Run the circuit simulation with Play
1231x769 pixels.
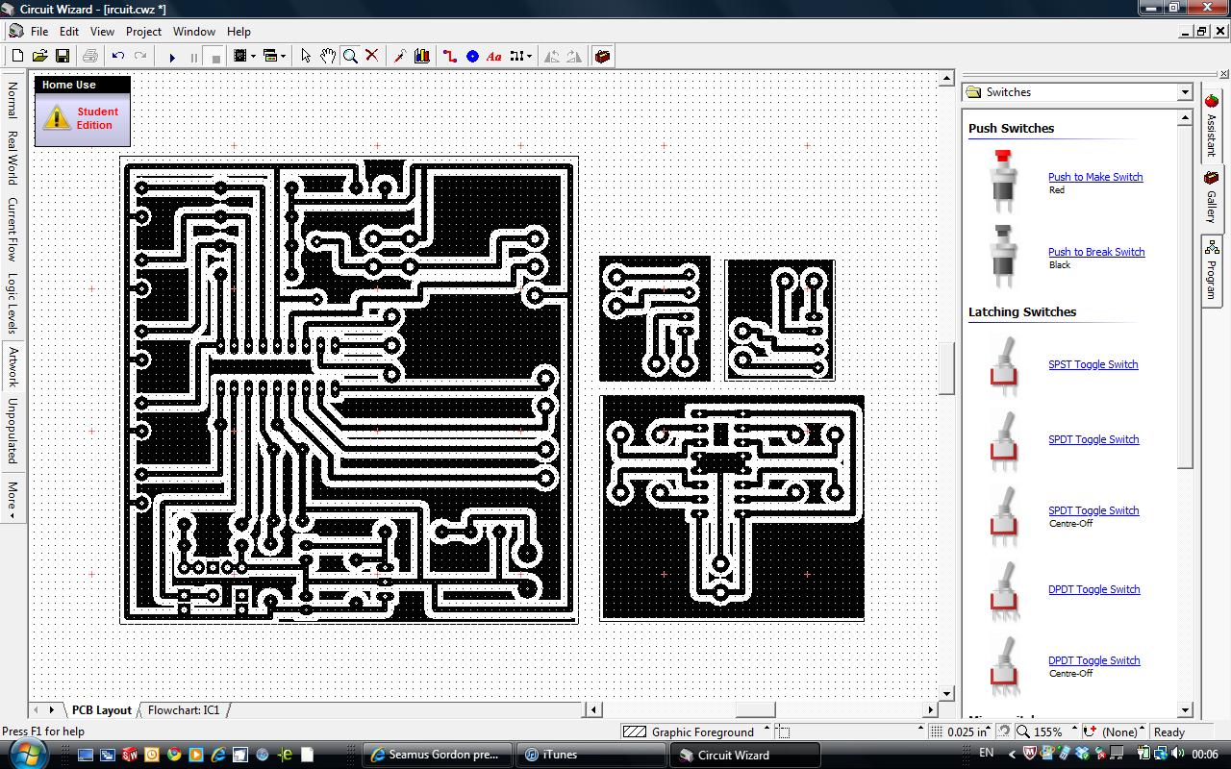click(172, 56)
